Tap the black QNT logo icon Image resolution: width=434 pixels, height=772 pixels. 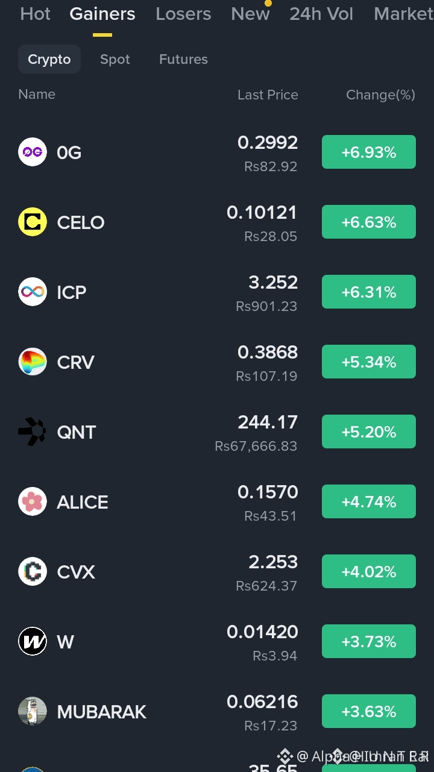33,432
